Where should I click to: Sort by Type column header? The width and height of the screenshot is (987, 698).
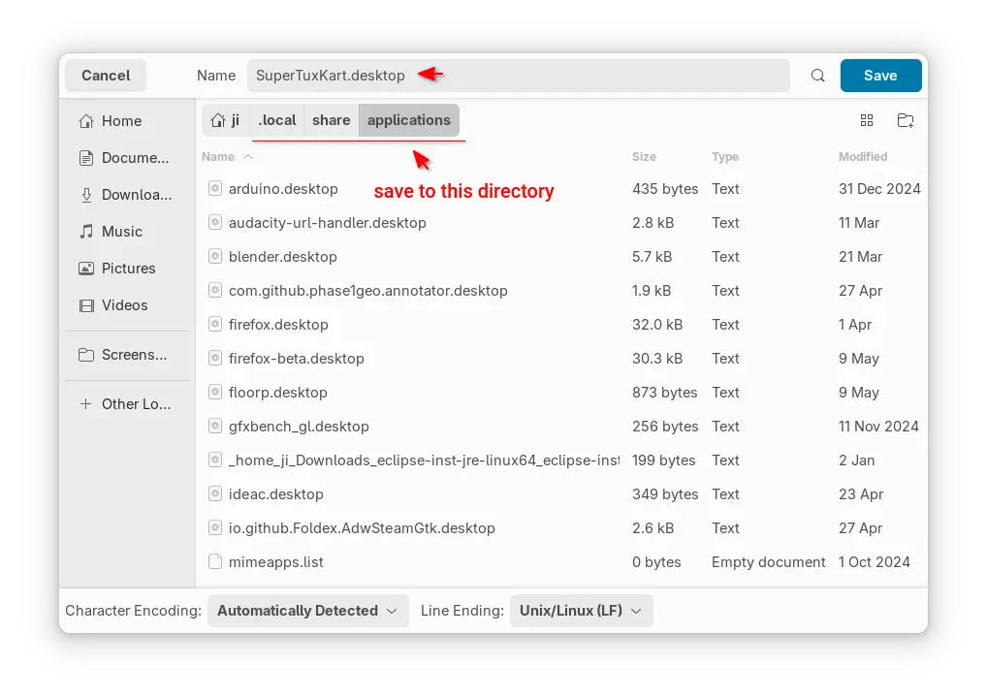click(725, 157)
